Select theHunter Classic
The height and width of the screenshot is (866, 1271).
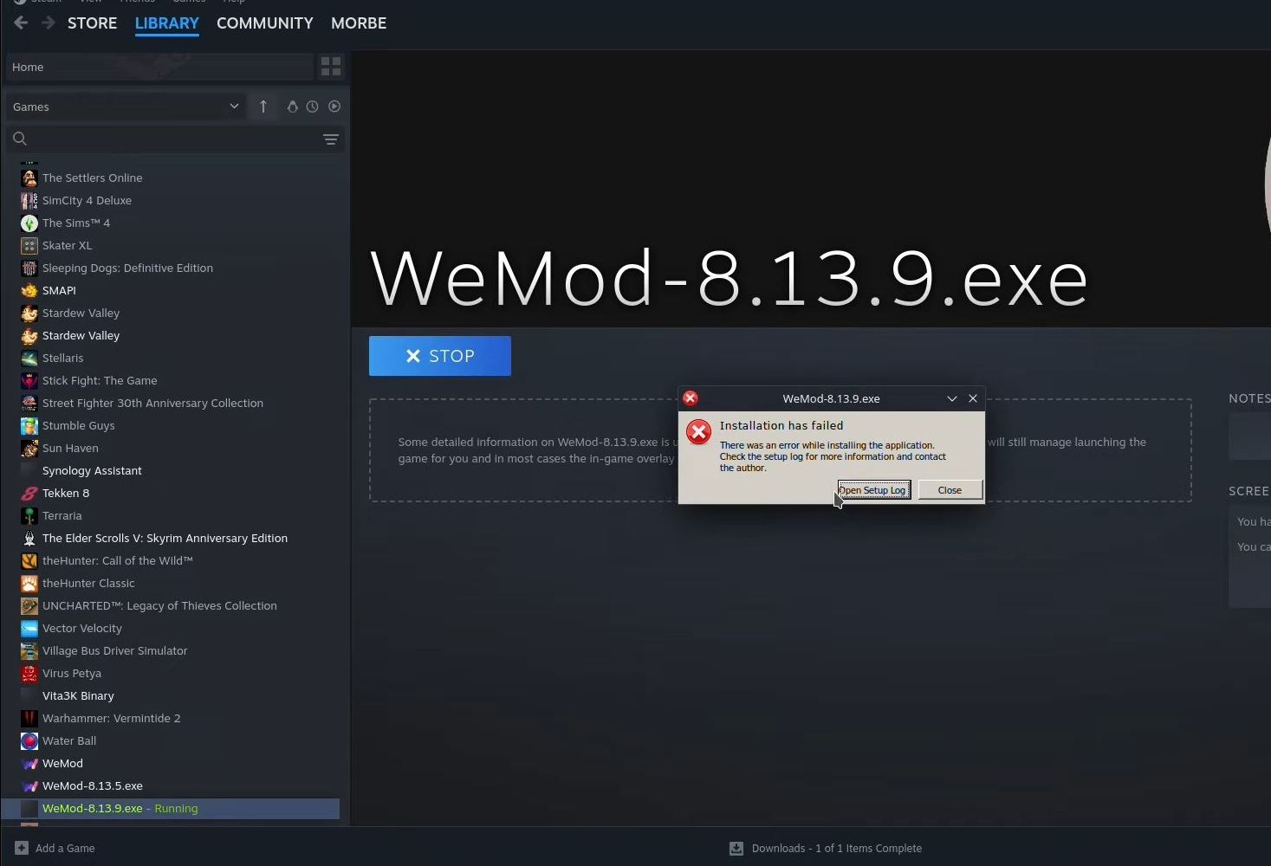coord(88,583)
